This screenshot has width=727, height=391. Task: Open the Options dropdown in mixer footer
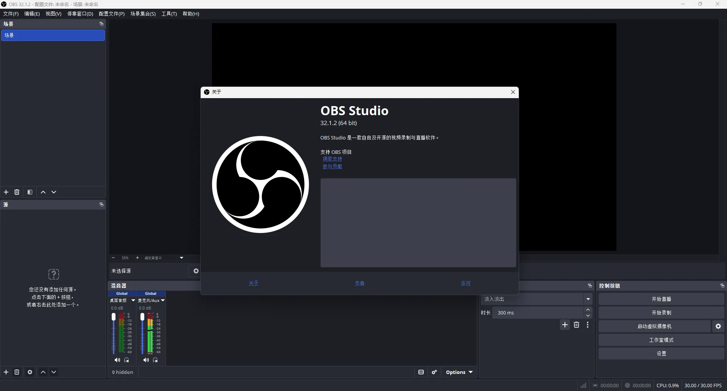click(459, 372)
